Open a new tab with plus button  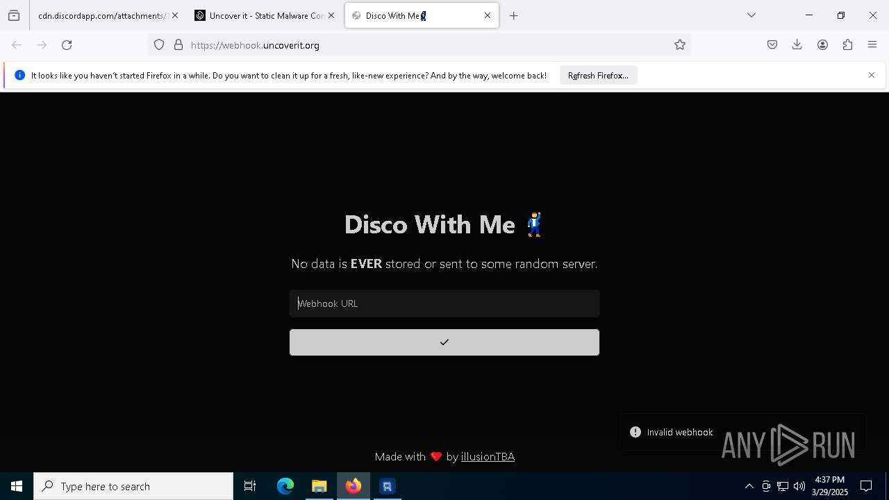click(x=514, y=15)
